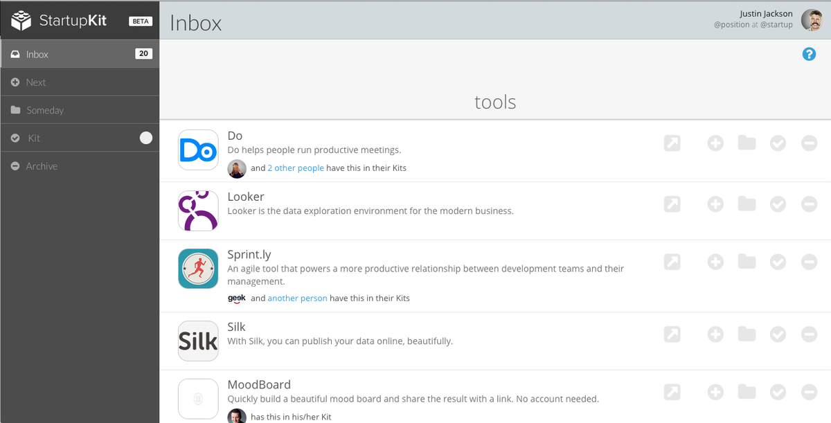Click the "2 other people" link
This screenshot has width=831, height=423.
pos(296,168)
